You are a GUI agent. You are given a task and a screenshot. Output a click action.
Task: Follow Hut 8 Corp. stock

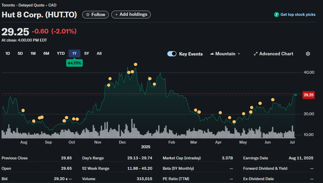95,15
